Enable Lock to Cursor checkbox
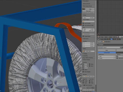The height and width of the screenshot is (92, 123). (83, 23)
